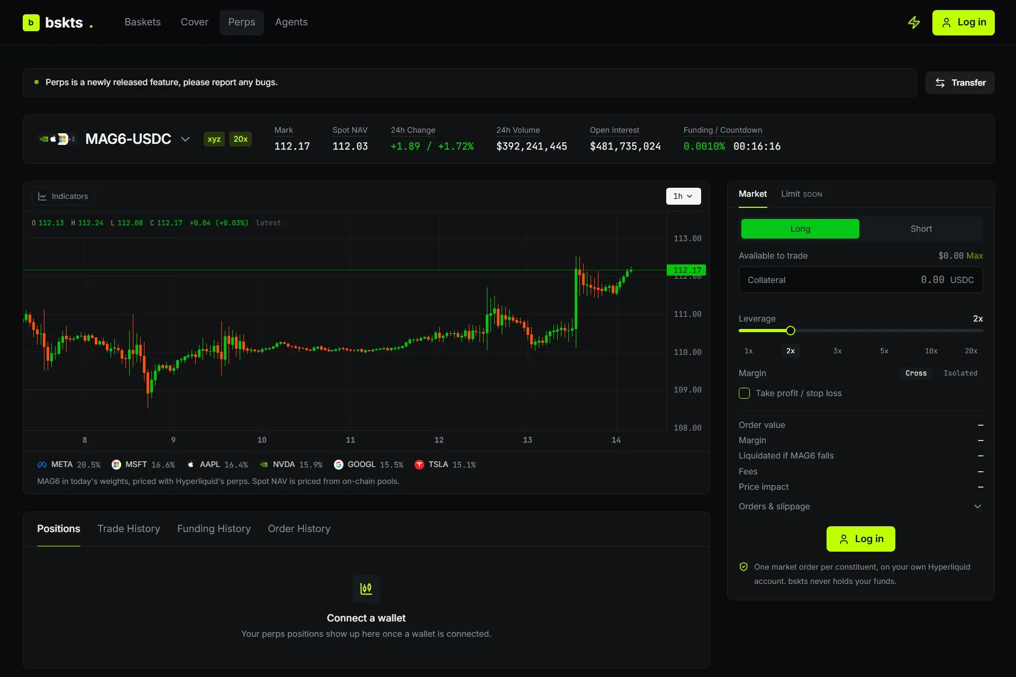Set leverage to 20x preset
Image resolution: width=1016 pixels, height=677 pixels.
[x=971, y=351]
